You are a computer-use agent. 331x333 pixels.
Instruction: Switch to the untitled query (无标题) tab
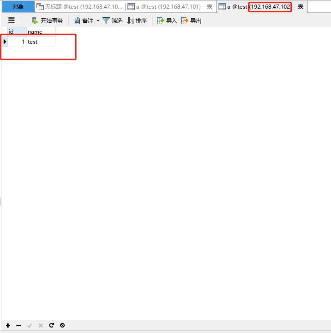click(80, 7)
